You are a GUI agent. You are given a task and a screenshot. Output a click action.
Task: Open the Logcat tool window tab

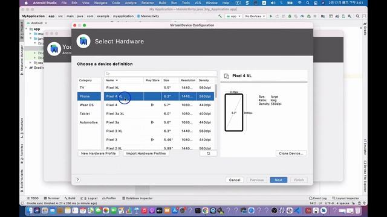[x=89, y=198]
